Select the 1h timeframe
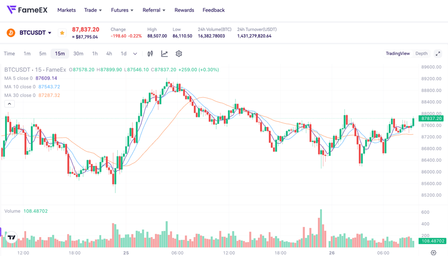 click(x=95, y=54)
